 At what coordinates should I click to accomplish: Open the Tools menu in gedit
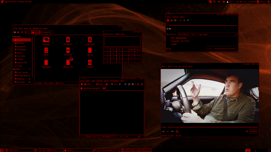(x=106, y=81)
